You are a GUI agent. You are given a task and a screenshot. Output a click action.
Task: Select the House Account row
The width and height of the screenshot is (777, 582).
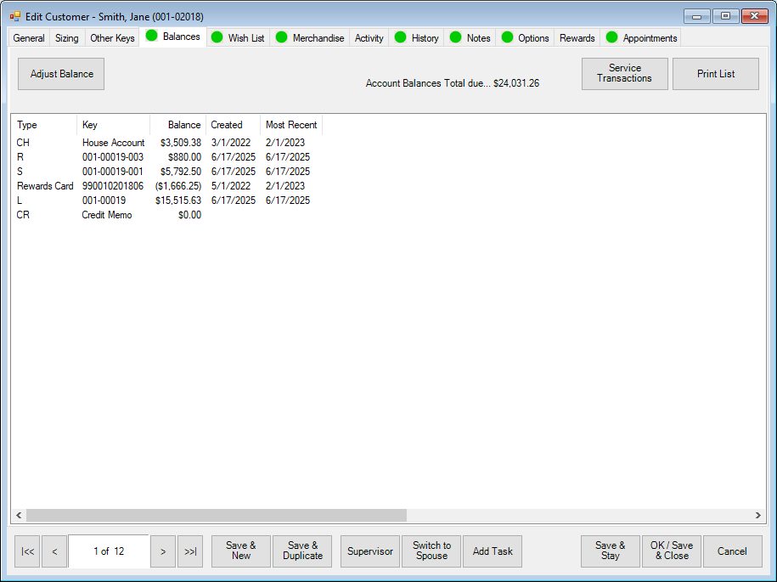[113, 143]
